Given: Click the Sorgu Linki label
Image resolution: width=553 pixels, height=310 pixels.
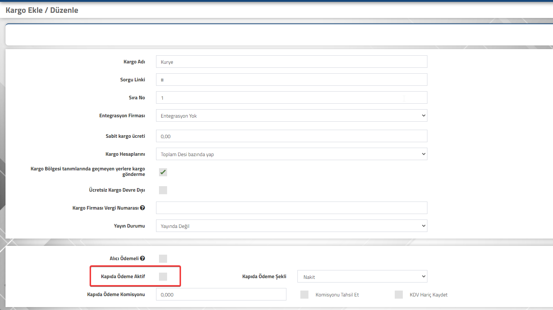Looking at the screenshot, I should 133,80.
